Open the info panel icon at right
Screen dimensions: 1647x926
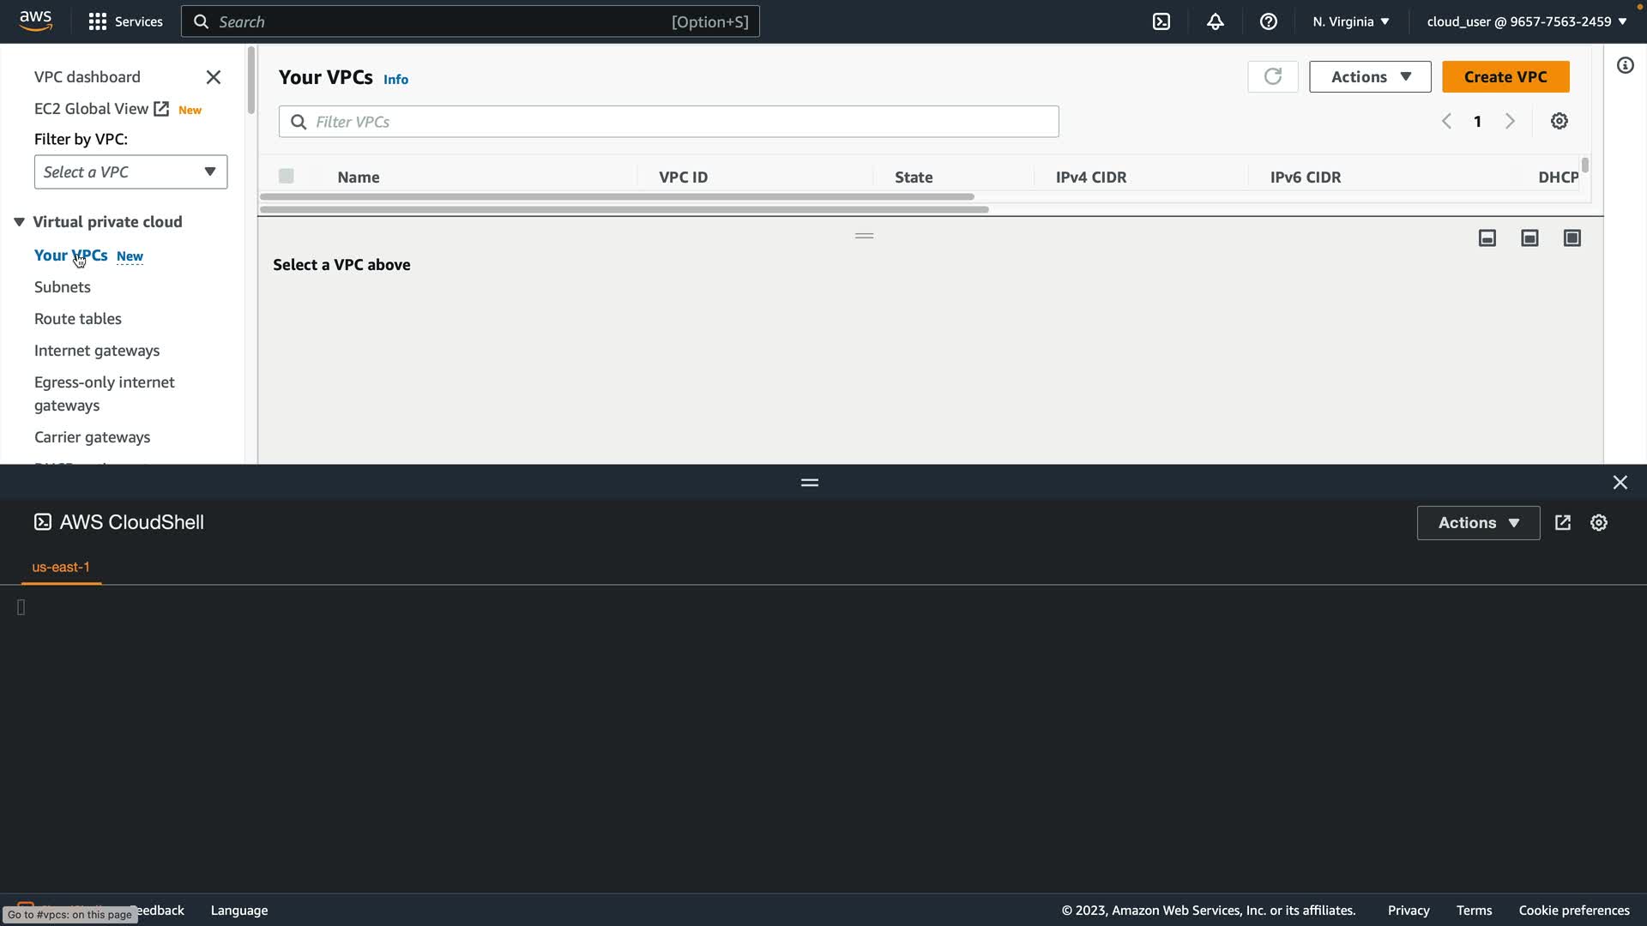[1625, 65]
